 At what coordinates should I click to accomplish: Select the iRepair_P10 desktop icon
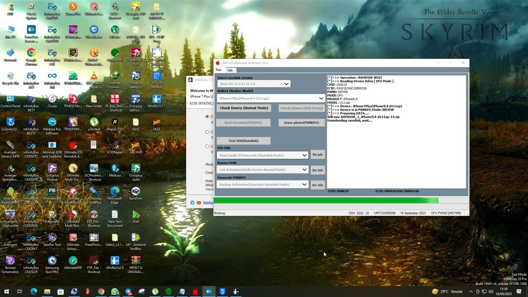[x=115, y=125]
